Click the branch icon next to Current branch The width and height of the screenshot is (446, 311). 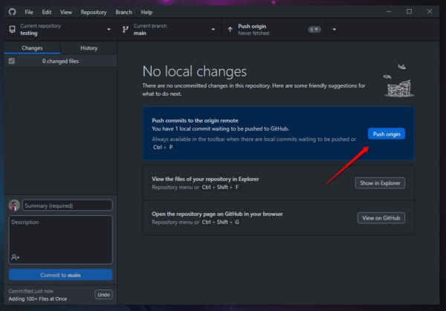[x=125, y=30]
